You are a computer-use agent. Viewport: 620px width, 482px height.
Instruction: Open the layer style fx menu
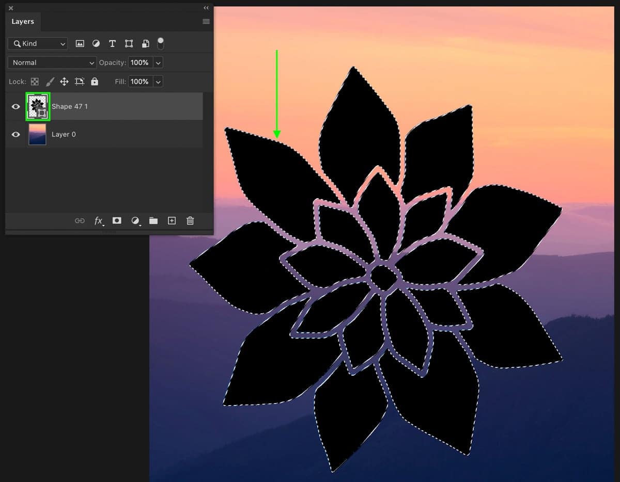click(99, 221)
